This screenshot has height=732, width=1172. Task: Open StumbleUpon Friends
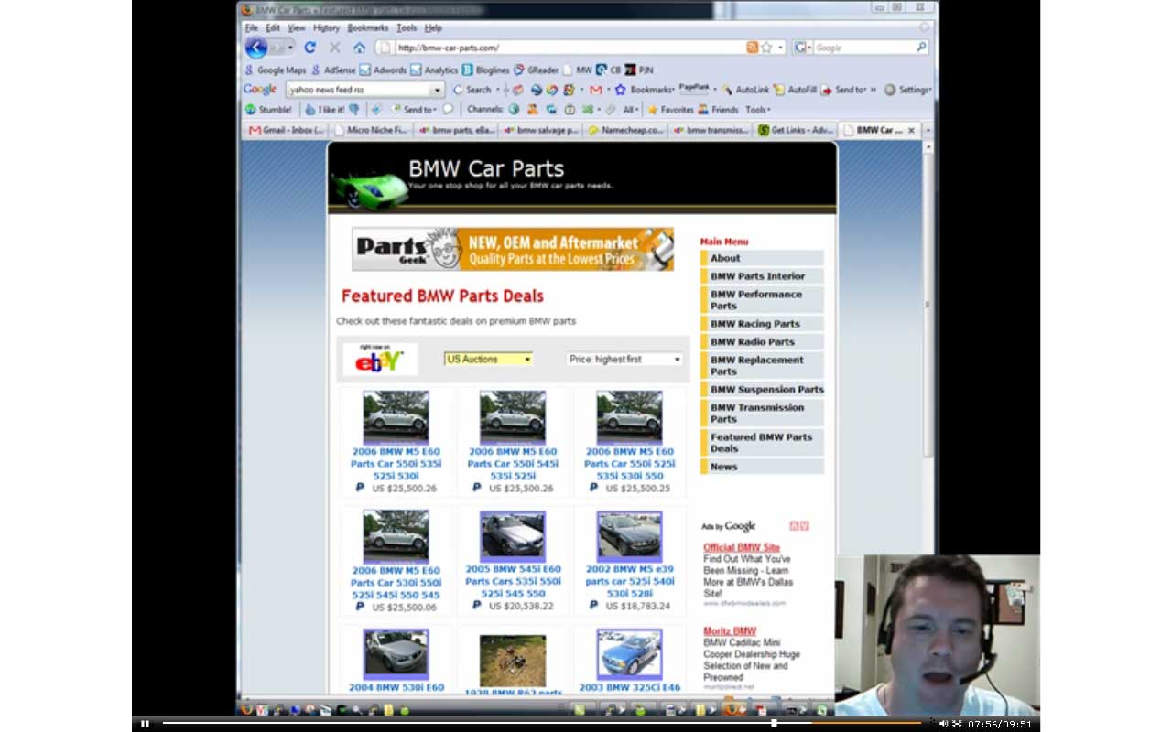tap(718, 110)
